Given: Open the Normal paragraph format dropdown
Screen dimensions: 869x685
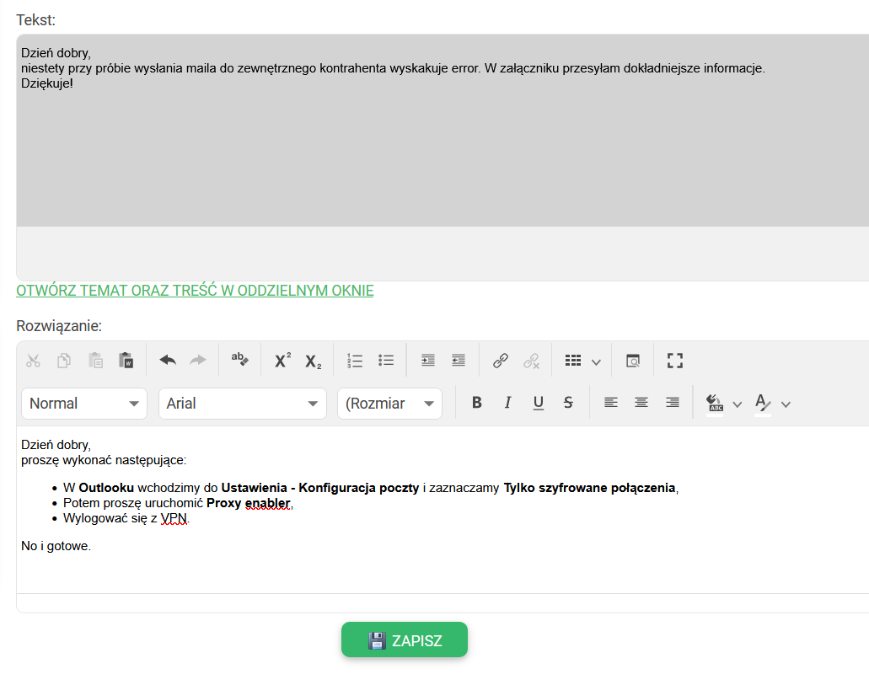Looking at the screenshot, I should point(84,404).
